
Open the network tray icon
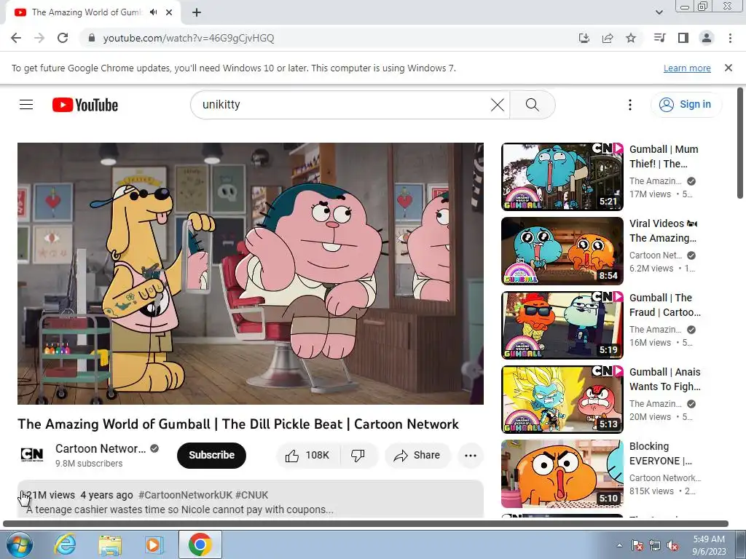tap(655, 546)
